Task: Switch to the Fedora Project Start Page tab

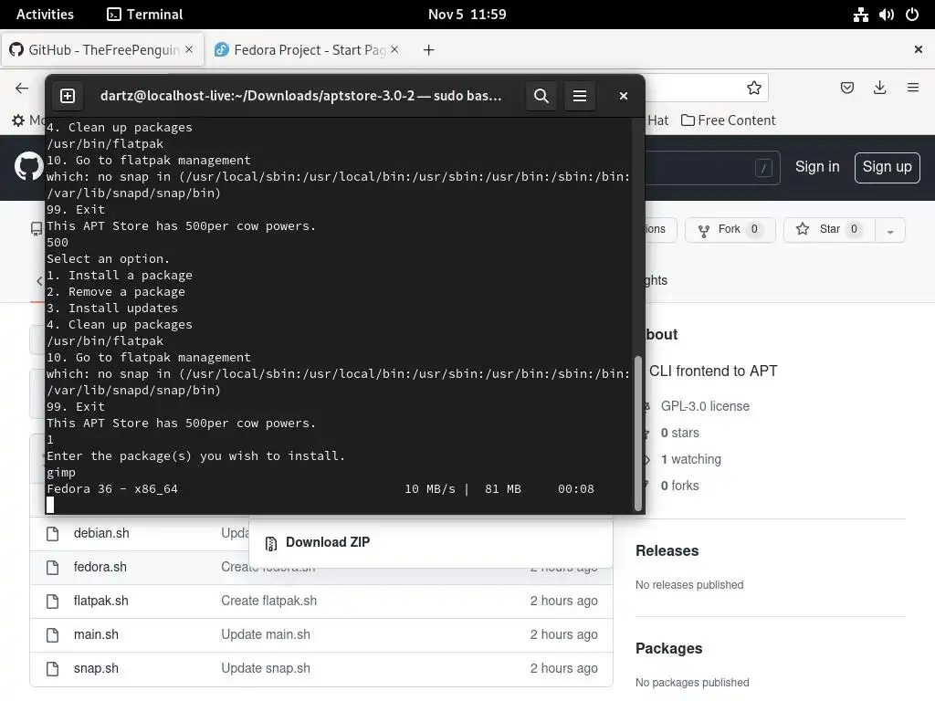Action: tap(308, 50)
